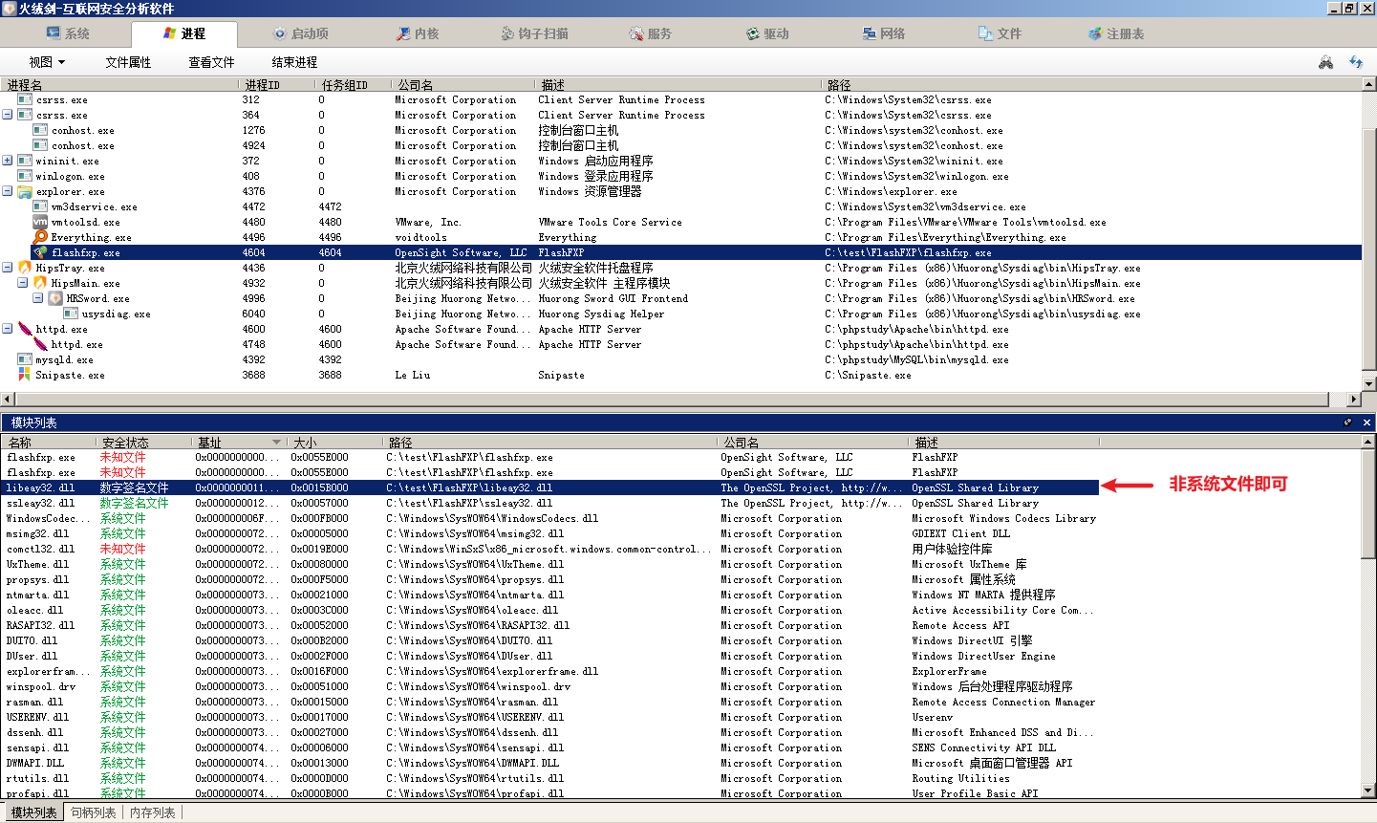Image resolution: width=1377 pixels, height=823 pixels.
Task: Open the 文件 tab
Action: [x=1000, y=33]
